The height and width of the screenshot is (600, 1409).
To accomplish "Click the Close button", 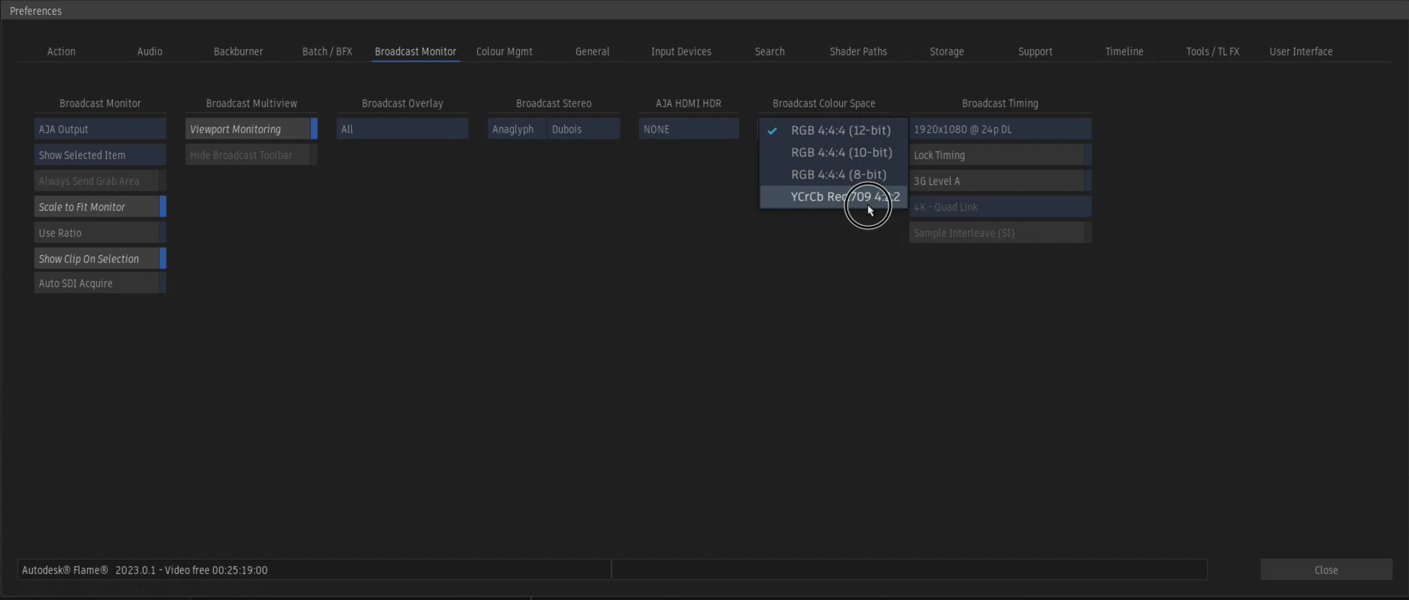I will [1325, 570].
